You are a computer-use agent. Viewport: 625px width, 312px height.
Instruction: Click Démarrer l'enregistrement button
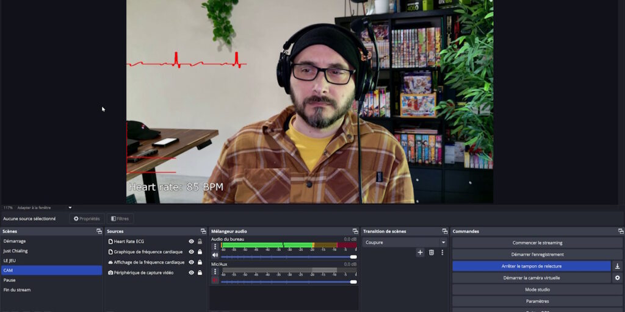[537, 254]
